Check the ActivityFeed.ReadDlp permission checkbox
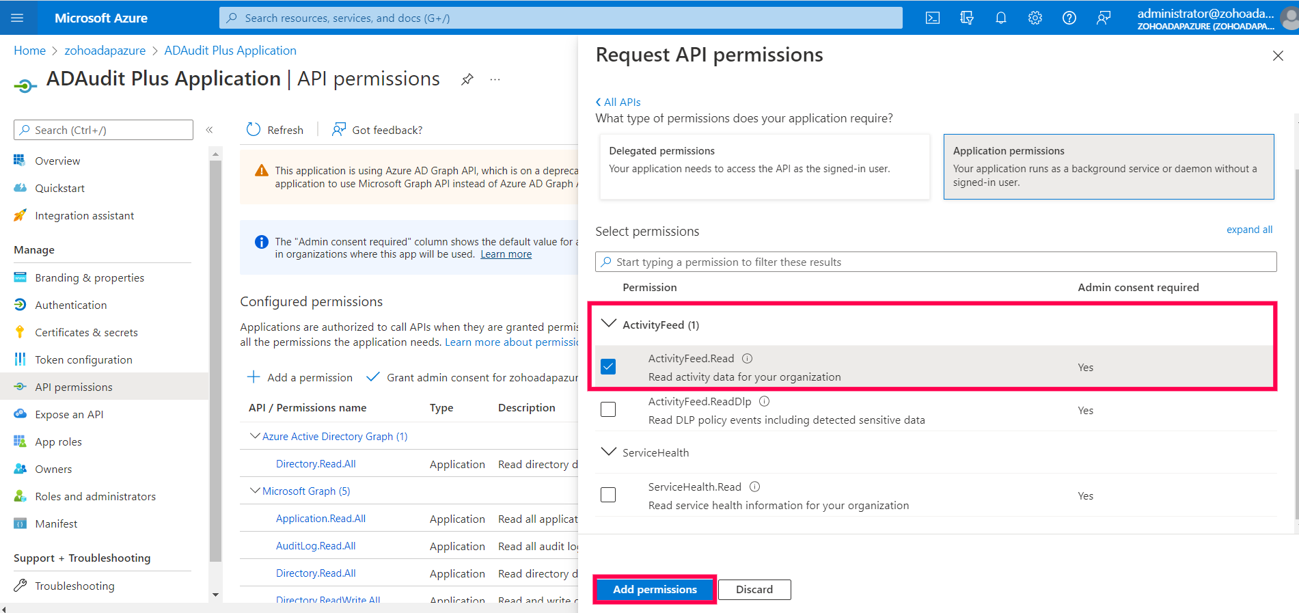 pos(608,409)
